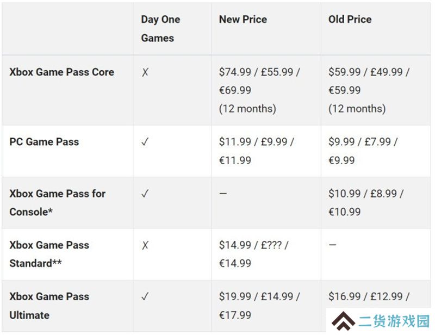Click the $19.99 new price for Ultimate
Screen dimensions: 435x335
tap(235, 296)
